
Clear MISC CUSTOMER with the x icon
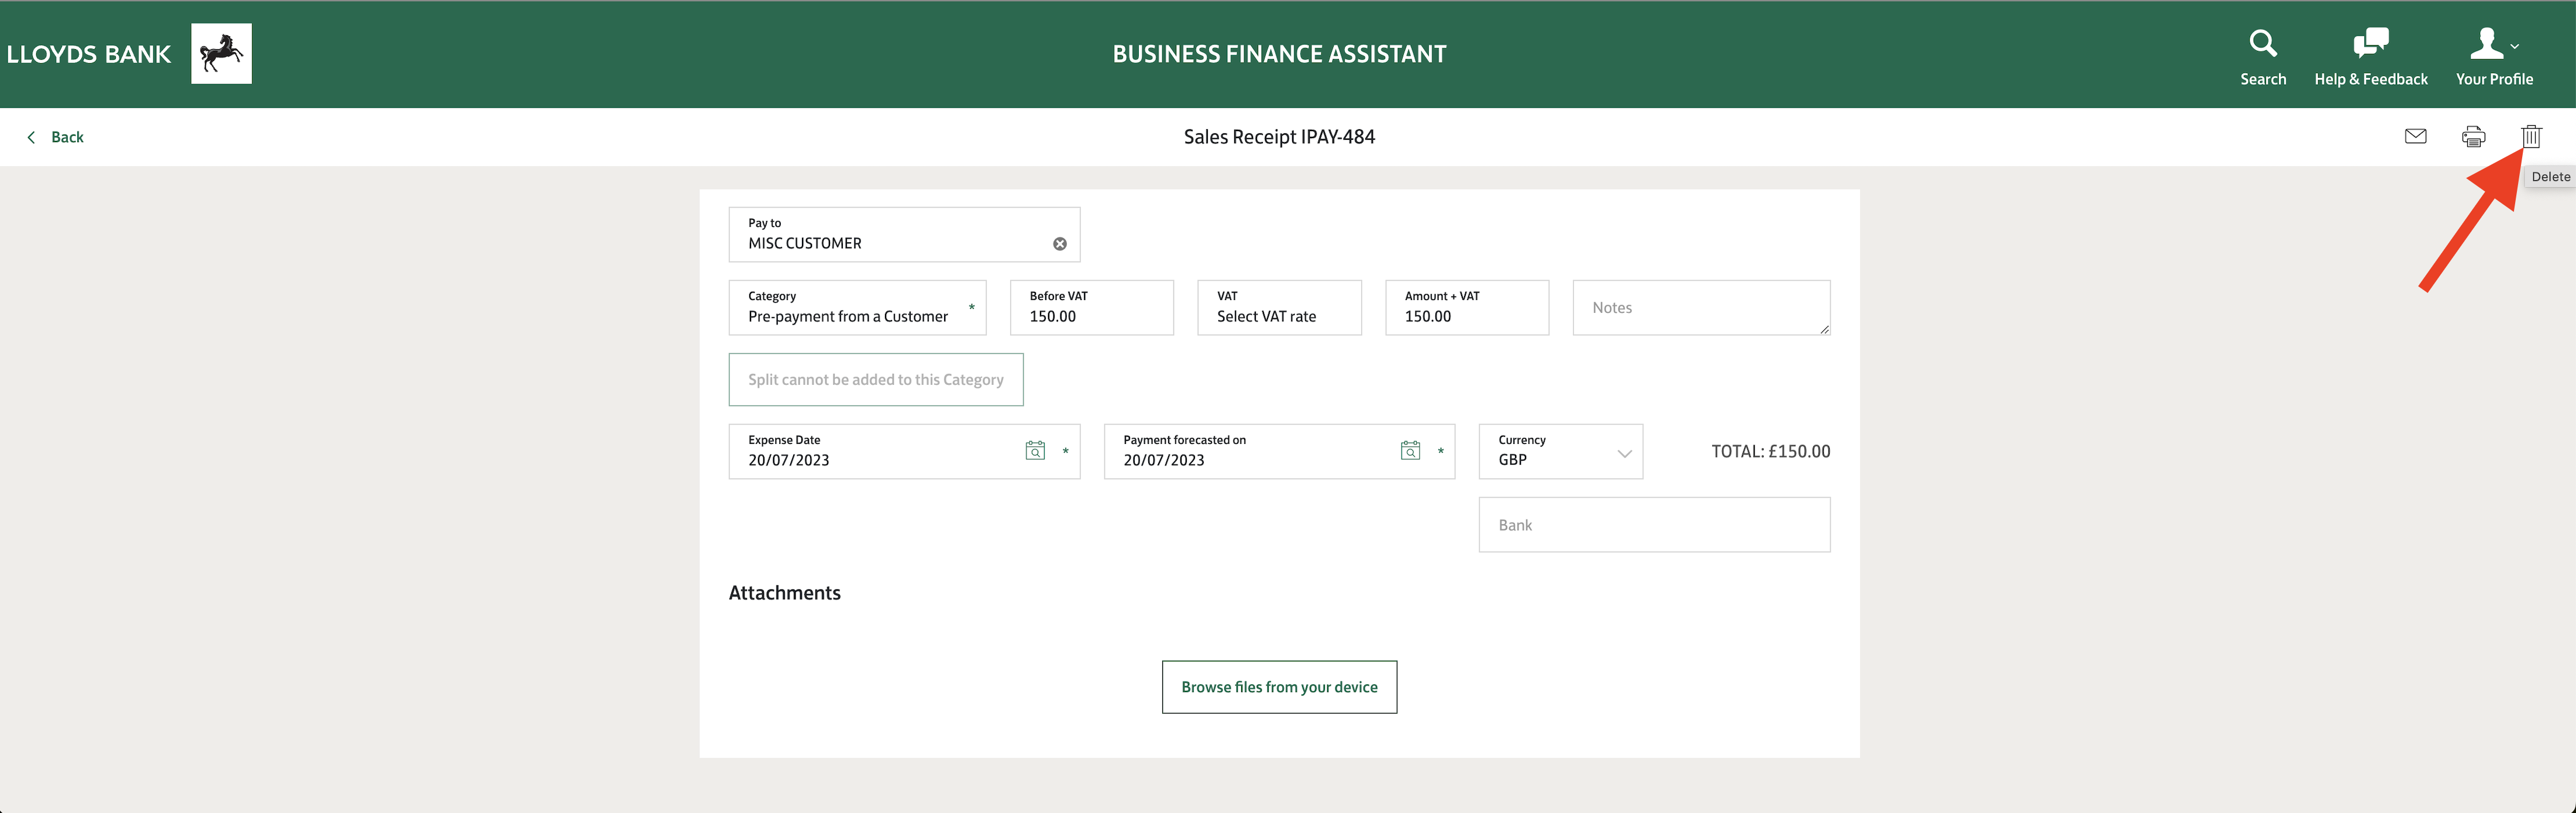1059,244
